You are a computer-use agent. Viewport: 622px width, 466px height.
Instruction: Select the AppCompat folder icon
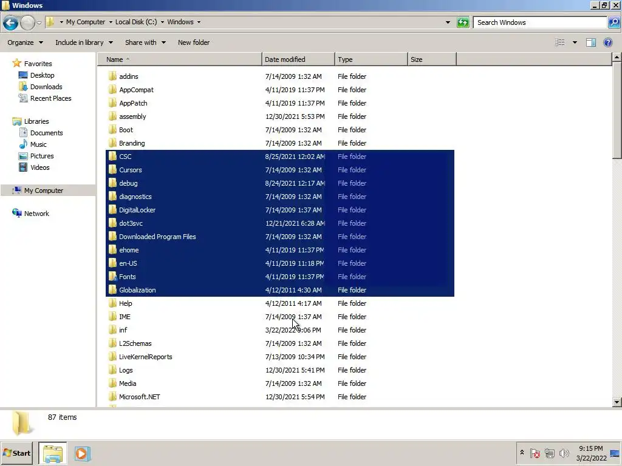(112, 90)
